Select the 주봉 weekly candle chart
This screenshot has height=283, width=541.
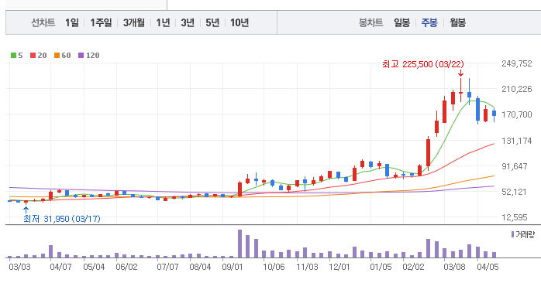pyautogui.click(x=429, y=22)
